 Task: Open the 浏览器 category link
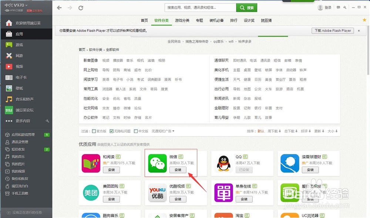pos(107,89)
